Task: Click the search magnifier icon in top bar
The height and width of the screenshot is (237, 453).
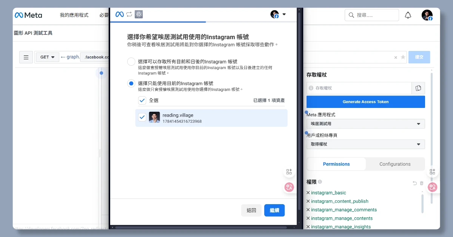Action: [351, 15]
